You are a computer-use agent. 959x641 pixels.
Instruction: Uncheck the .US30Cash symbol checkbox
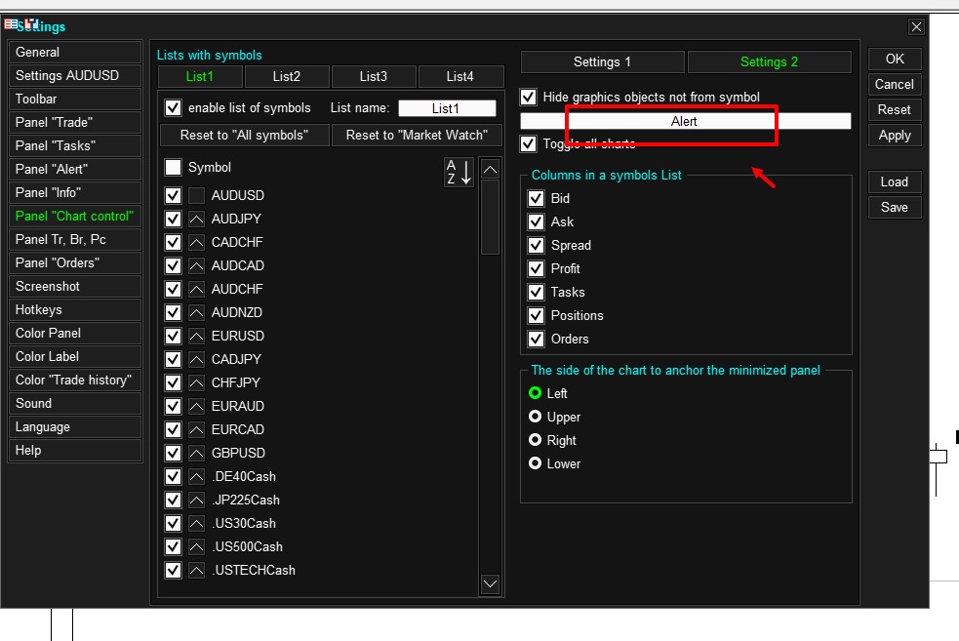point(173,524)
